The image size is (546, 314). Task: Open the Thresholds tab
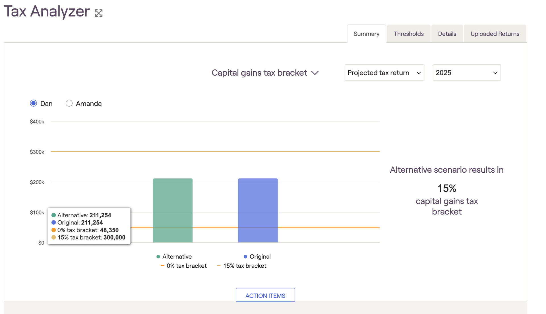coord(409,34)
